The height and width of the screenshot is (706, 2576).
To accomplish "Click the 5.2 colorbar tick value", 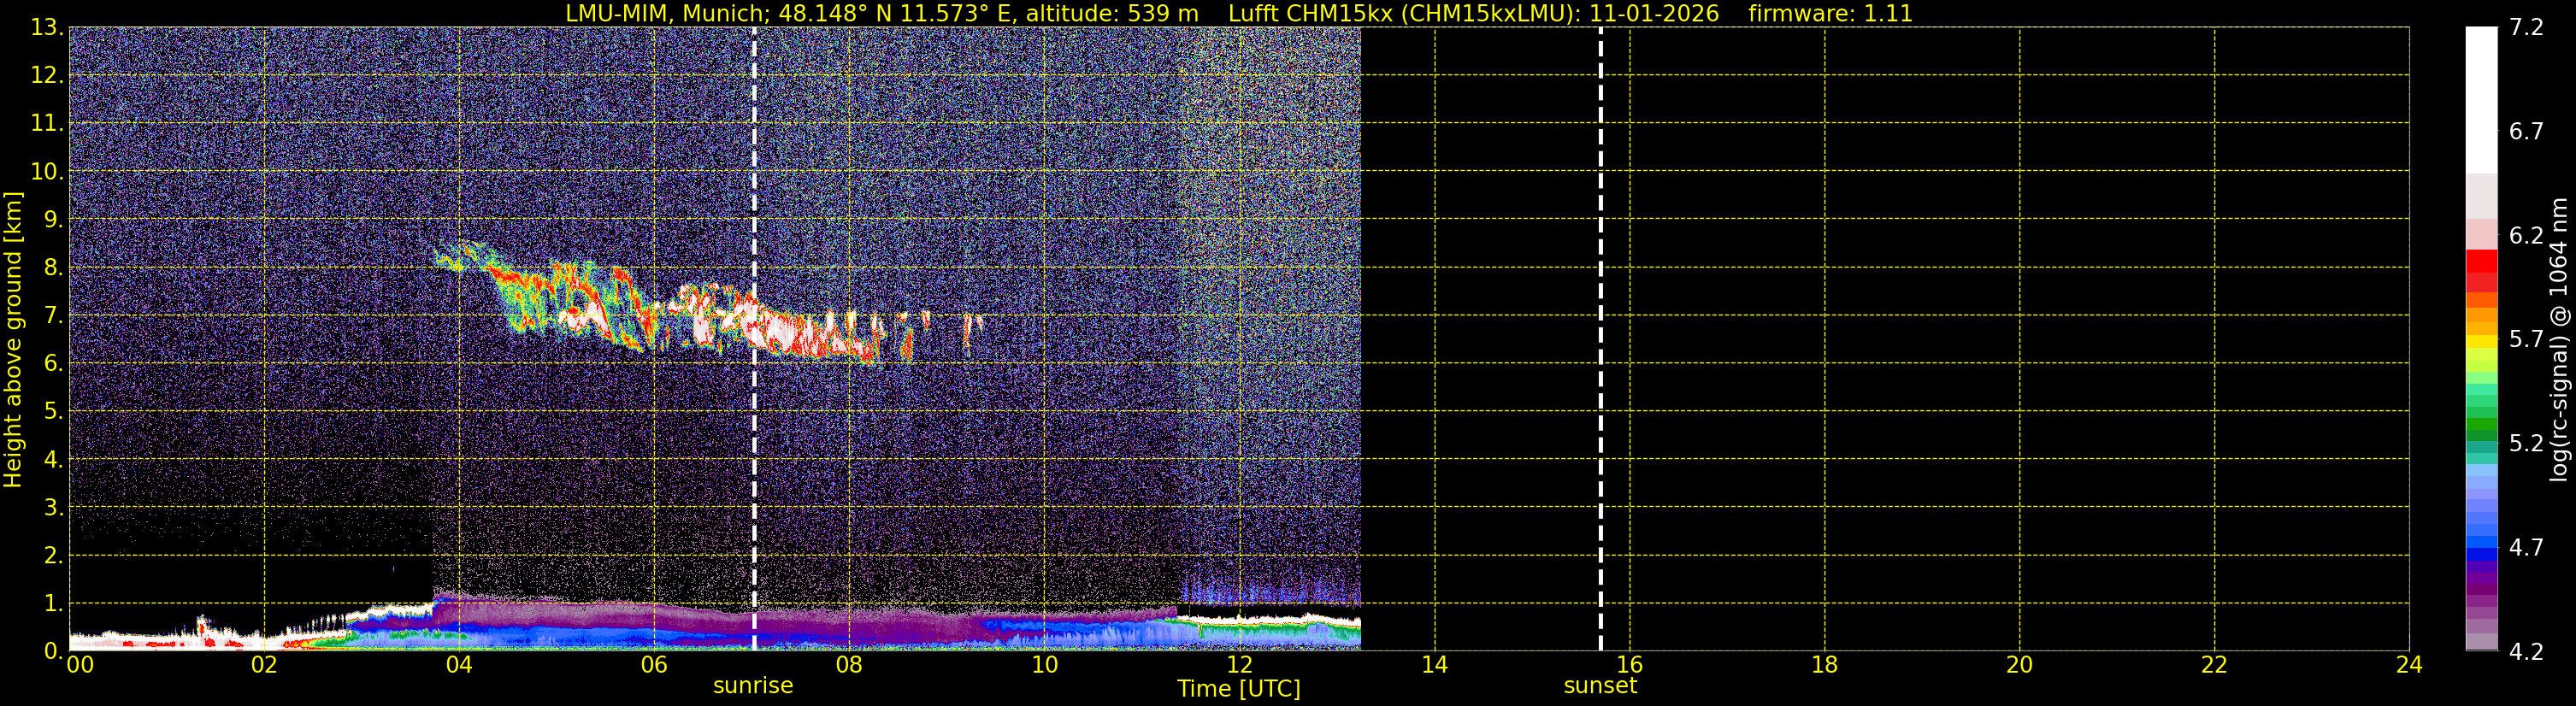I will pyautogui.click(x=2526, y=443).
